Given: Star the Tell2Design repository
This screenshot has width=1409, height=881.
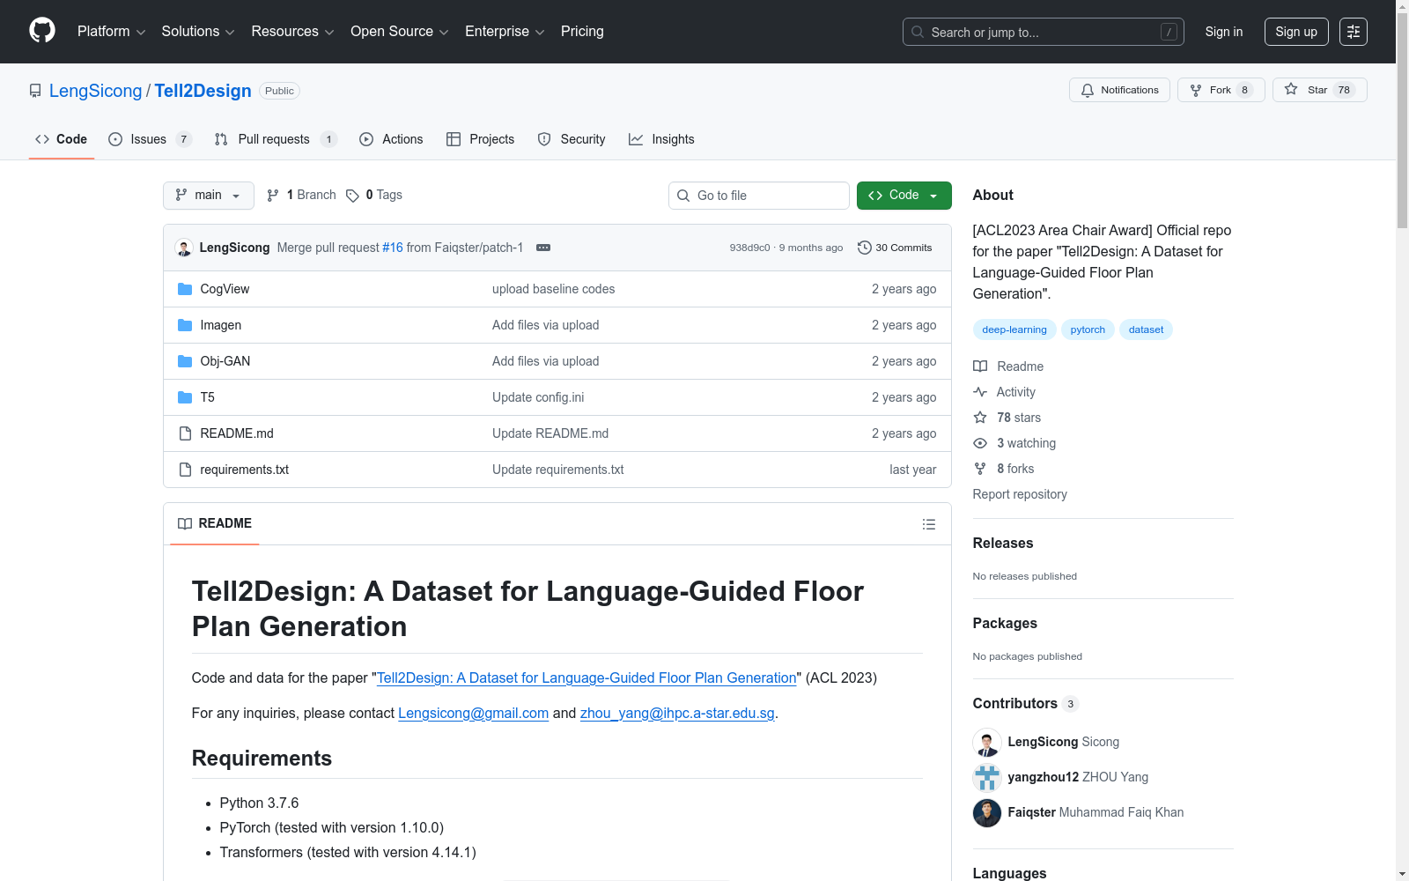Looking at the screenshot, I should coord(1319,90).
